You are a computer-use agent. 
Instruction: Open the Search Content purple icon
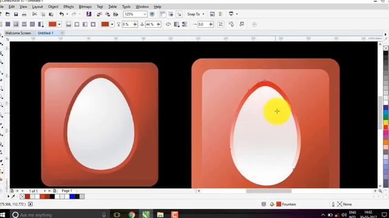coord(89,14)
